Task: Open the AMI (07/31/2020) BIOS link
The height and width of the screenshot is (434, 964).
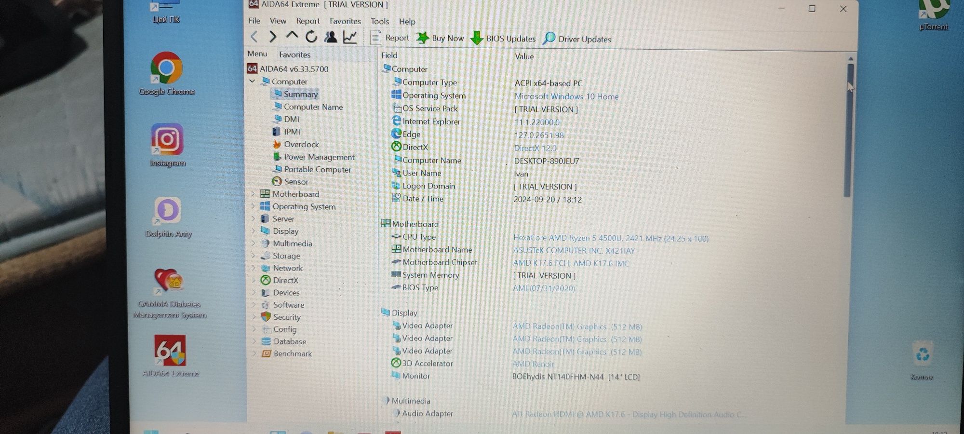Action: coord(544,288)
